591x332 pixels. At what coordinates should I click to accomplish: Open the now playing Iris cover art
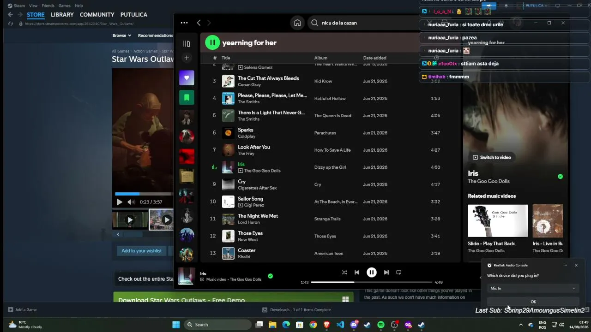(x=187, y=276)
